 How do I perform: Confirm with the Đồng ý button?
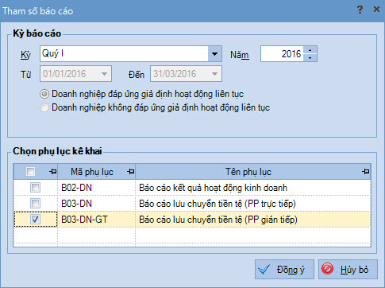pos(284,270)
